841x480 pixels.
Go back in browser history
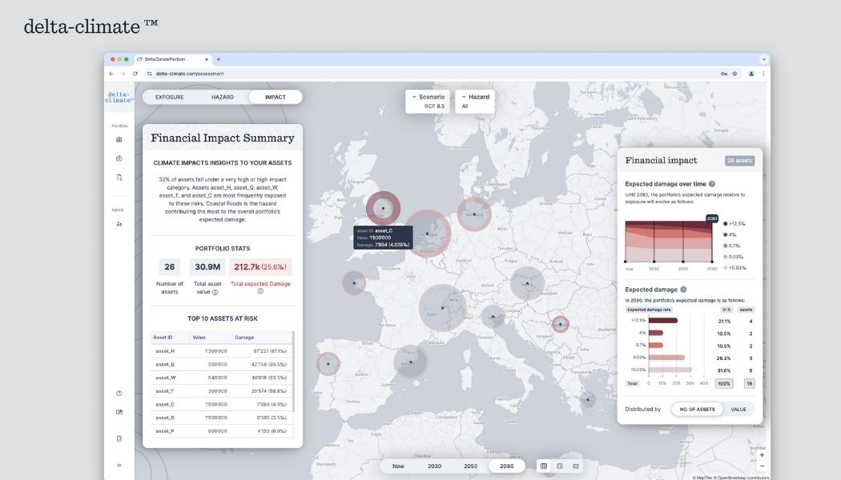pyautogui.click(x=111, y=74)
